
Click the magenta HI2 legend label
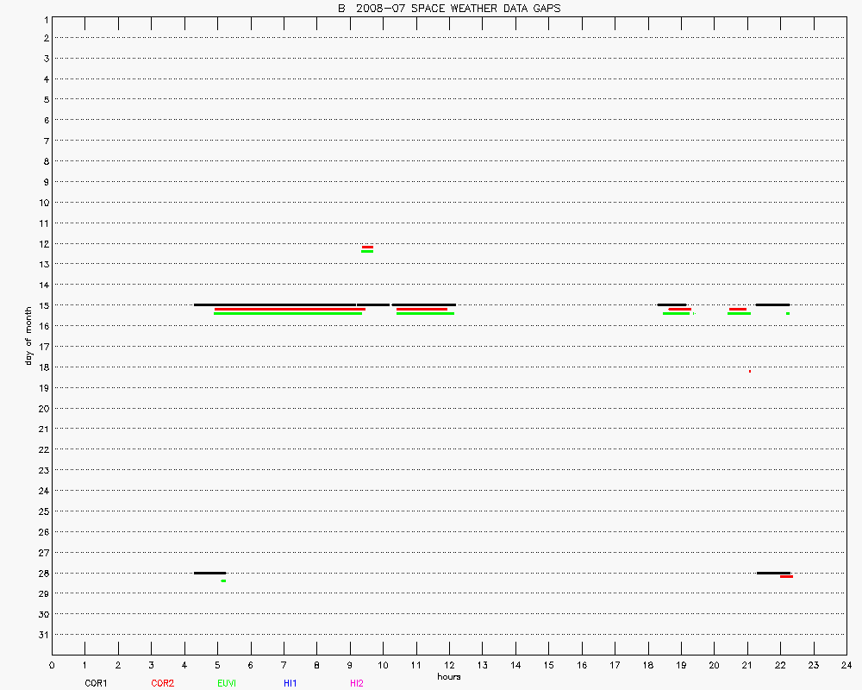pos(357,683)
